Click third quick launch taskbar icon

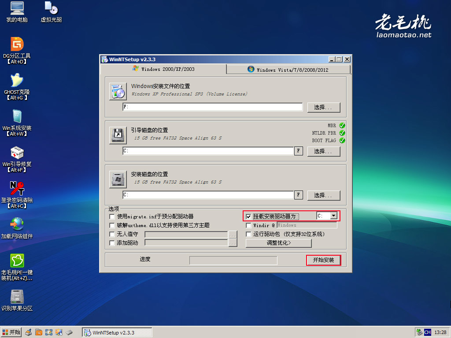[x=49, y=333]
